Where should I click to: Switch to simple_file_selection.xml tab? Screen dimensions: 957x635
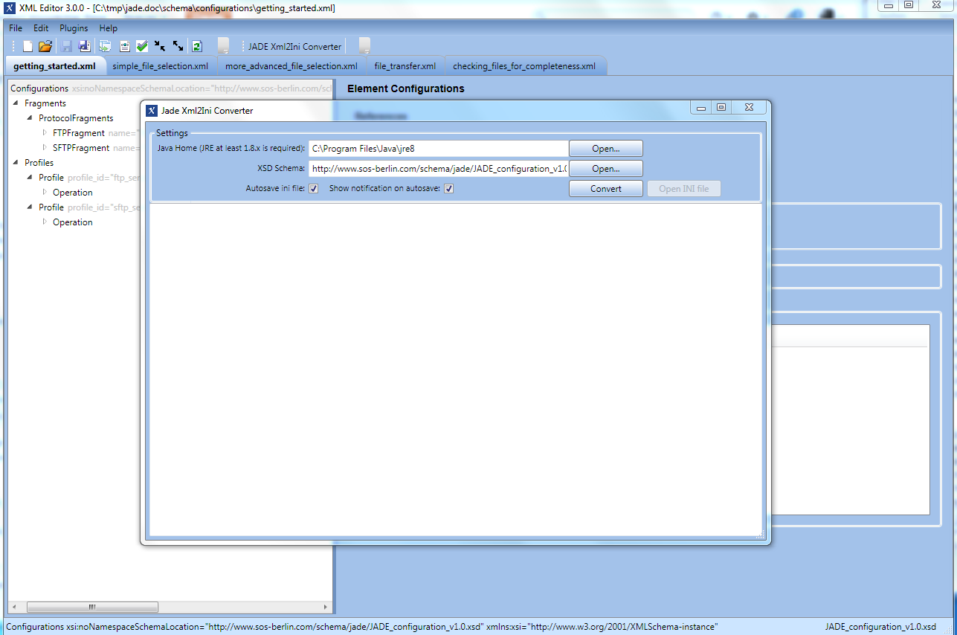[161, 66]
